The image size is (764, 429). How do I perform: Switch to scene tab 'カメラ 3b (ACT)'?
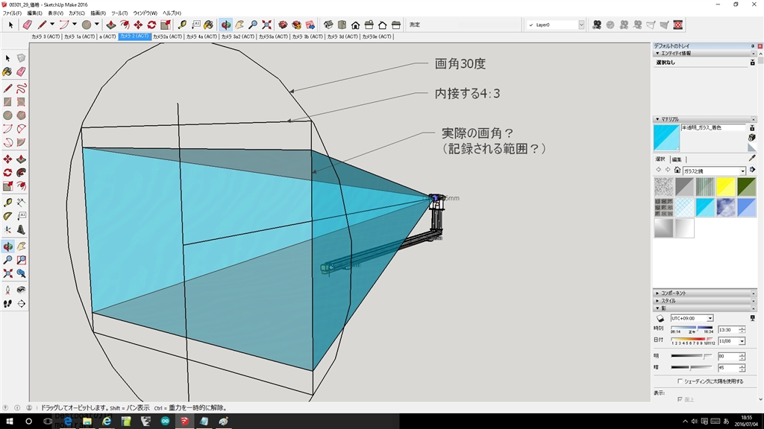pyautogui.click(x=307, y=36)
